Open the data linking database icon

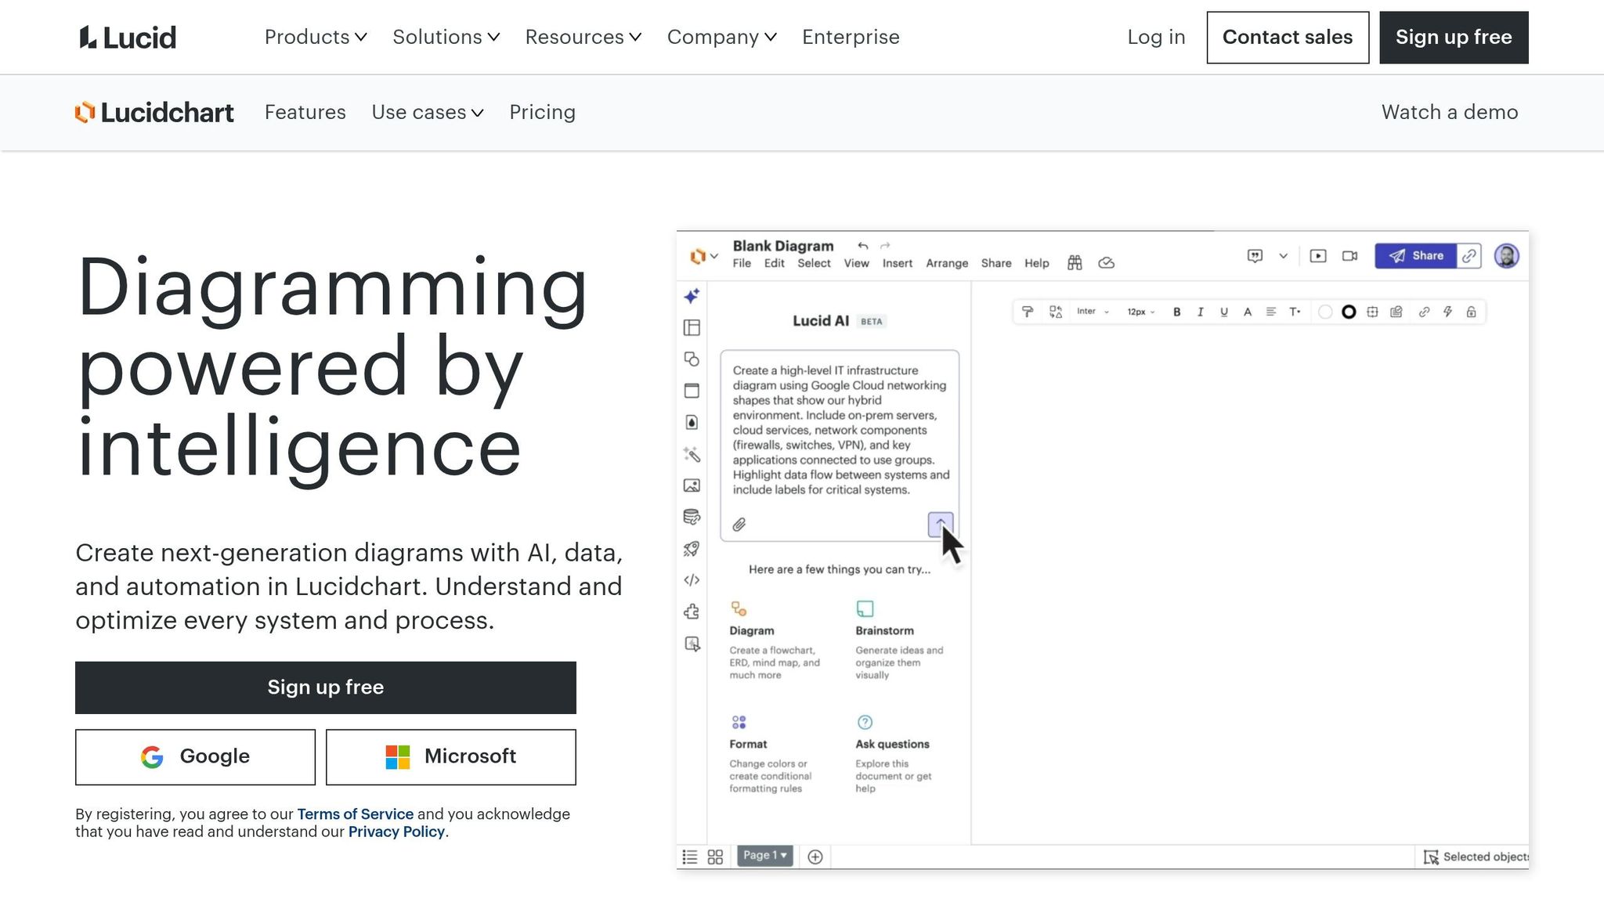[x=692, y=517]
